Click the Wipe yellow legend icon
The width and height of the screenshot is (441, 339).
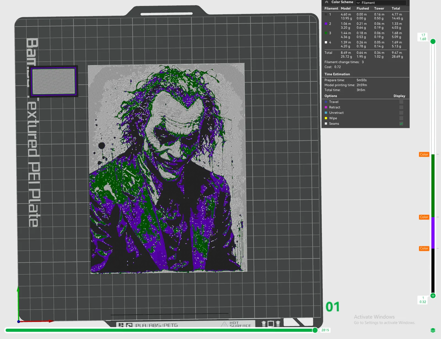[326, 118]
